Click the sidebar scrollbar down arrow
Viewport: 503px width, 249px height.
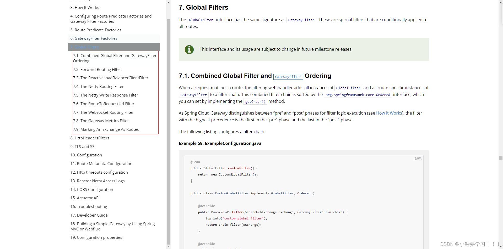(168, 246)
